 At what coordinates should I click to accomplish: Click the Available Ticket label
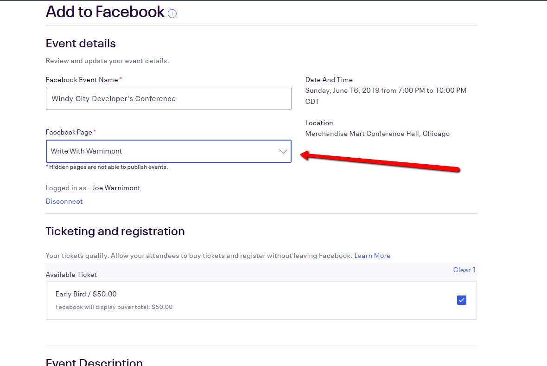click(71, 275)
